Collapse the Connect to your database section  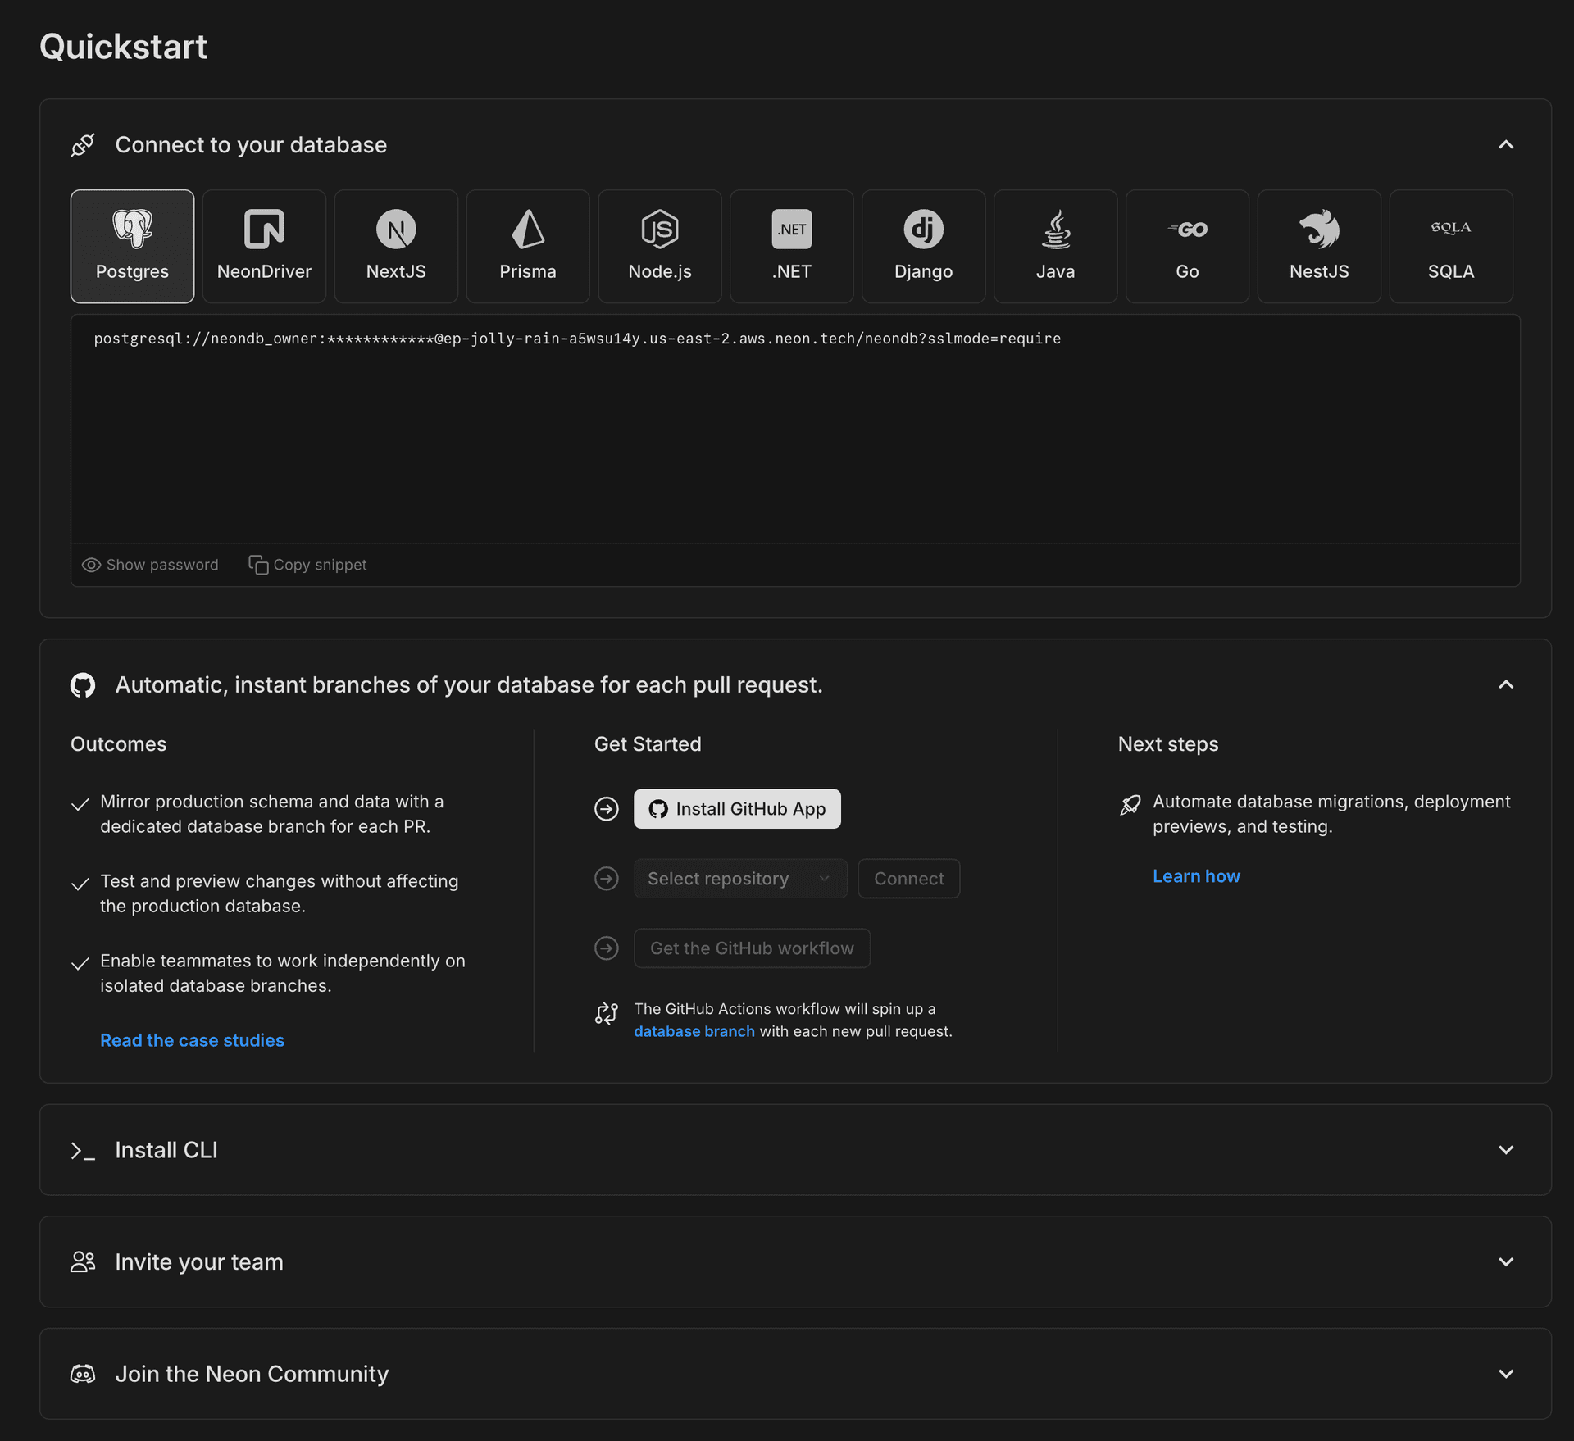tap(1507, 144)
